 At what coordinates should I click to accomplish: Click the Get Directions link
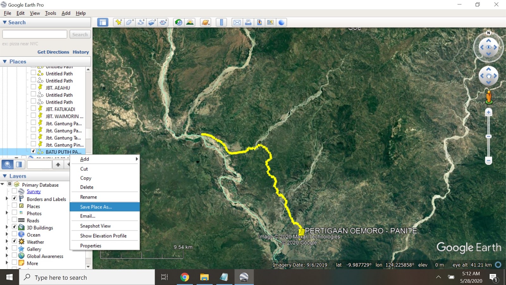pyautogui.click(x=53, y=52)
